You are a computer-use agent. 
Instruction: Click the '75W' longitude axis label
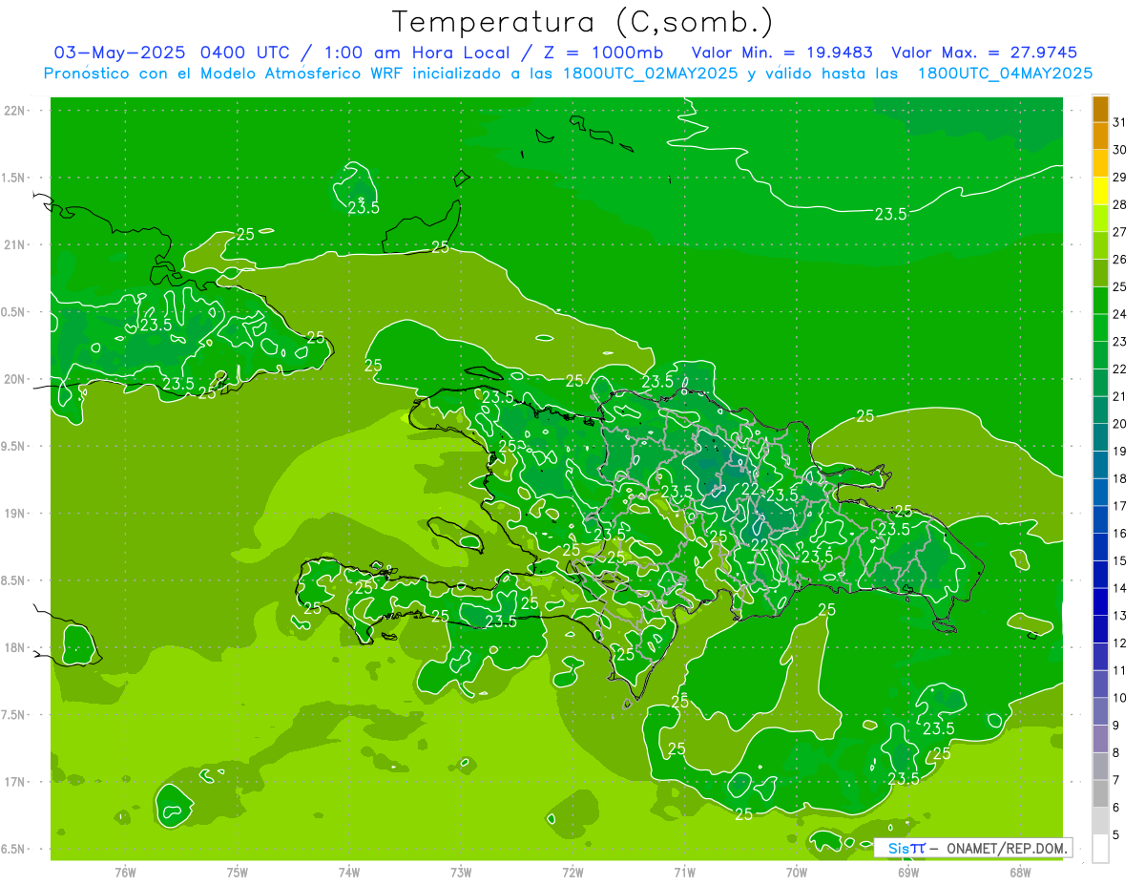238,873
